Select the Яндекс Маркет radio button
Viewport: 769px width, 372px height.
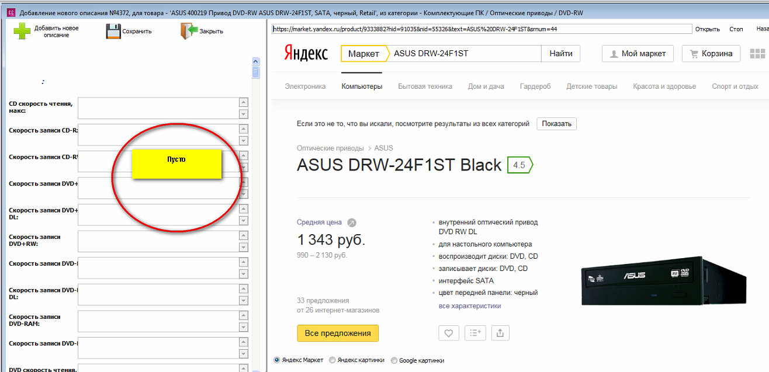coord(277,360)
